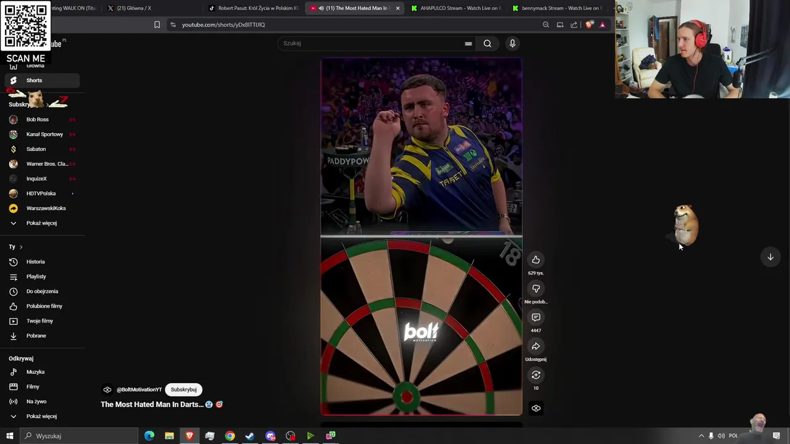Share the short via Udostępnij
Image resolution: width=790 pixels, height=444 pixels.
536,347
